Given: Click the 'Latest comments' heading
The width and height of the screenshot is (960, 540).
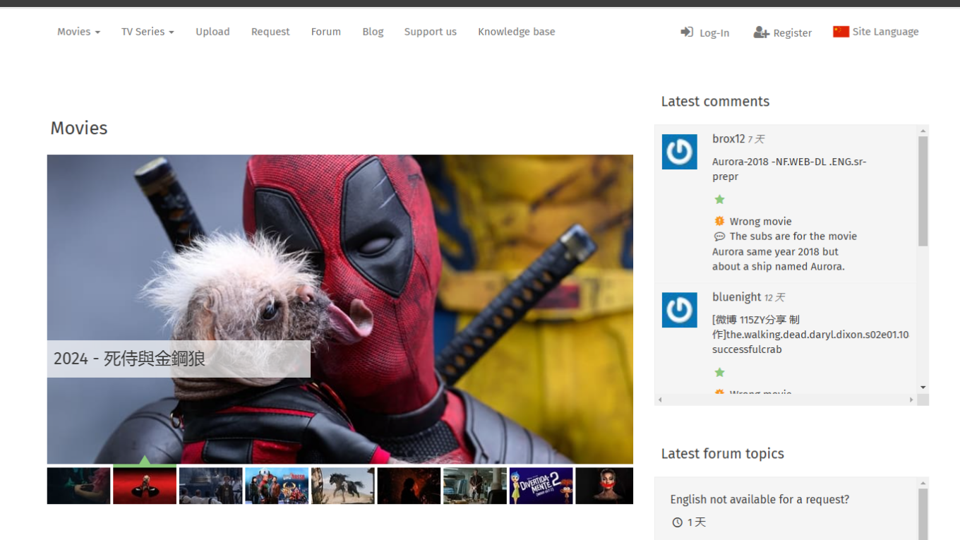Looking at the screenshot, I should (x=715, y=102).
